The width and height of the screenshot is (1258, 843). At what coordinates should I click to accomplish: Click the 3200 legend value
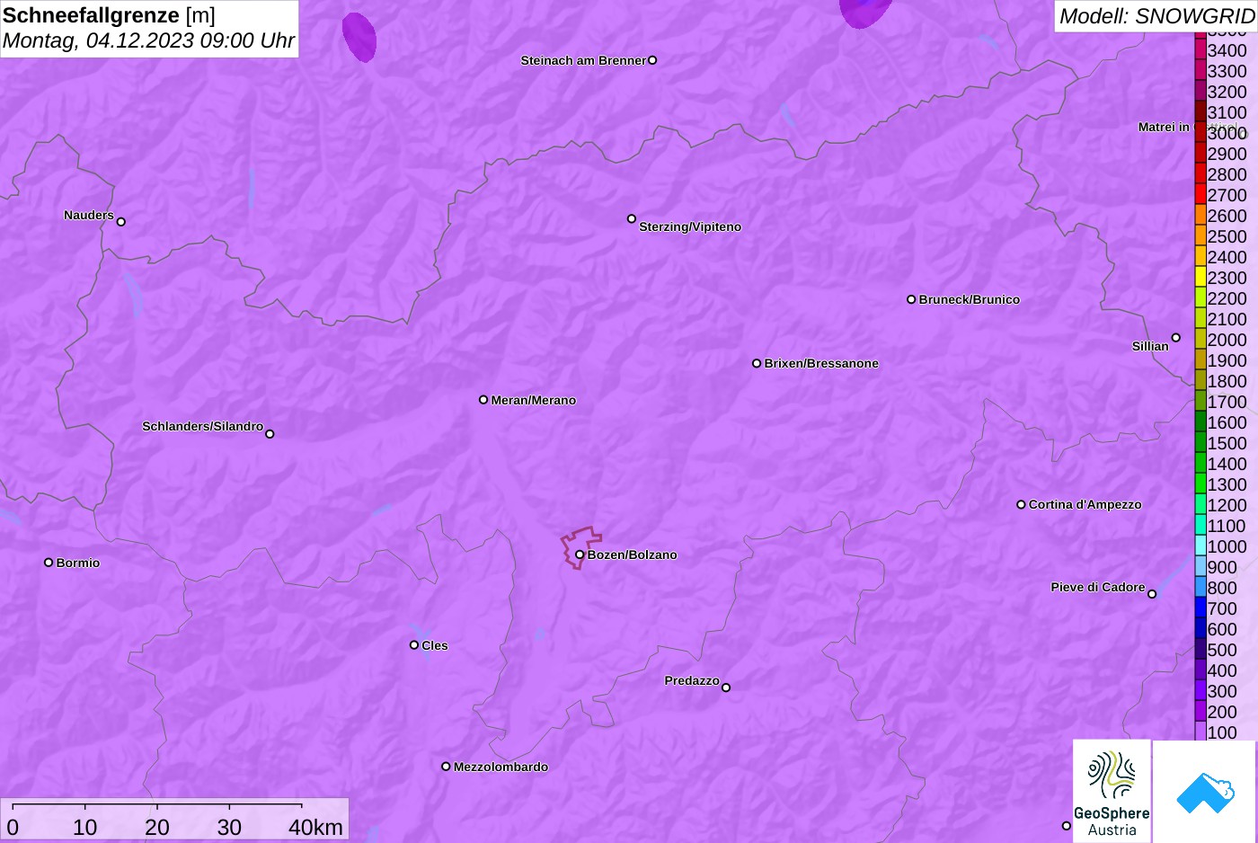click(1227, 92)
